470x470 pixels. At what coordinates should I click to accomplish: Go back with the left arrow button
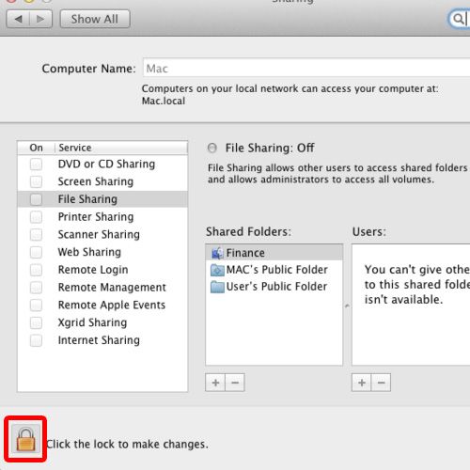pyautogui.click(x=18, y=19)
